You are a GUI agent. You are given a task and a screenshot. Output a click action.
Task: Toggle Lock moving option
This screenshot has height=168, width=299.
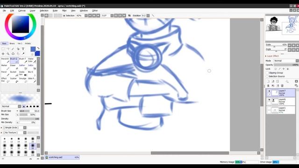284,69
